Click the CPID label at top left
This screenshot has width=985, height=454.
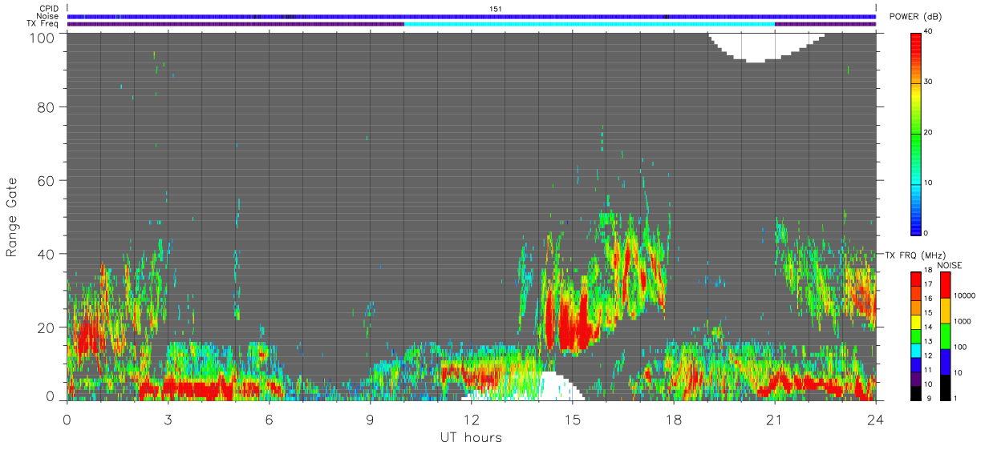point(49,9)
